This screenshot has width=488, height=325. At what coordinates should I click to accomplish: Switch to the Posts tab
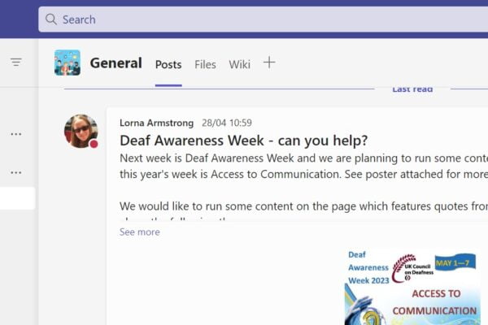[168, 64]
